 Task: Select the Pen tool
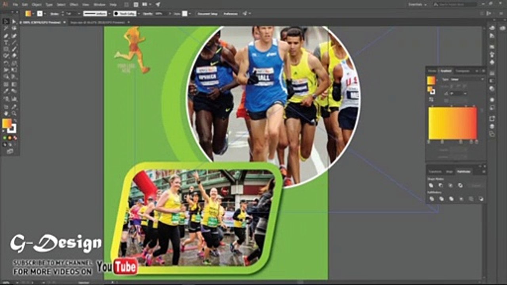pyautogui.click(x=6, y=36)
